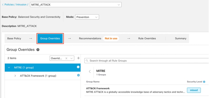Click info icon on ATT&CK Framework row
The width and height of the screenshot is (210, 98).
(x=79, y=75)
